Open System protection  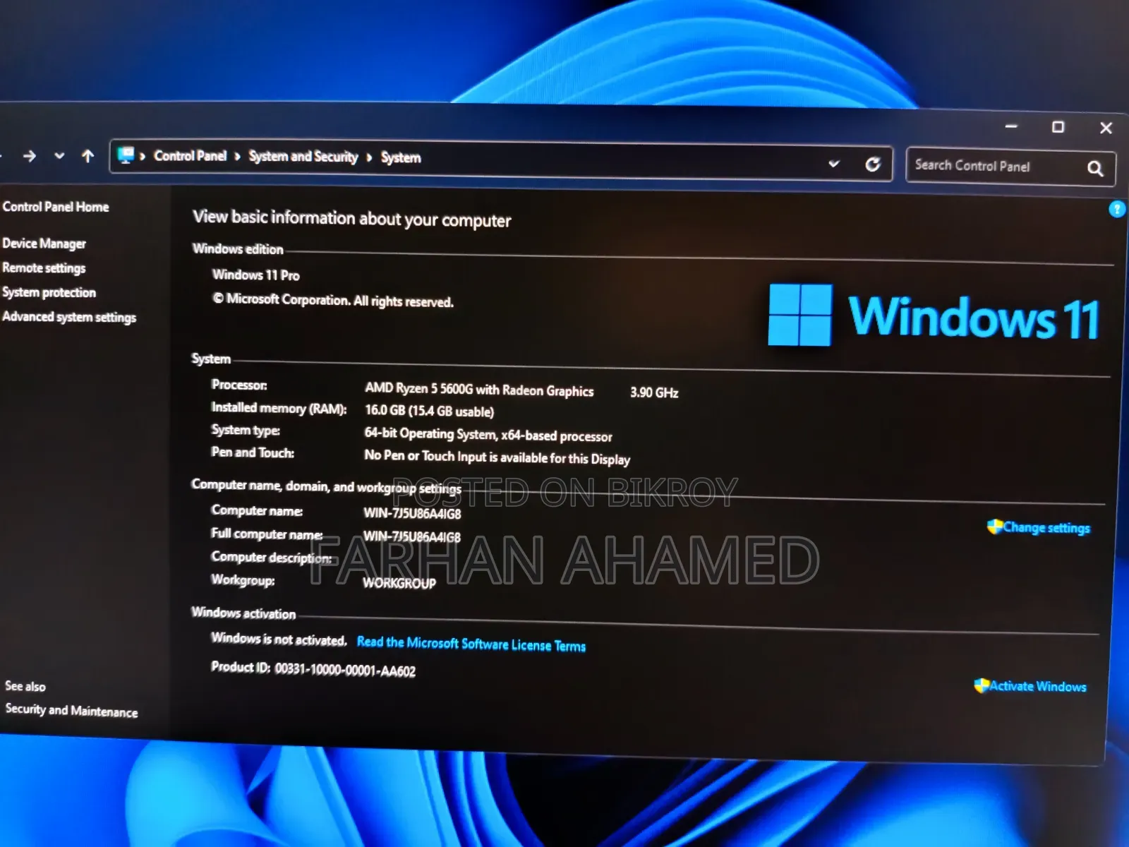tap(49, 292)
